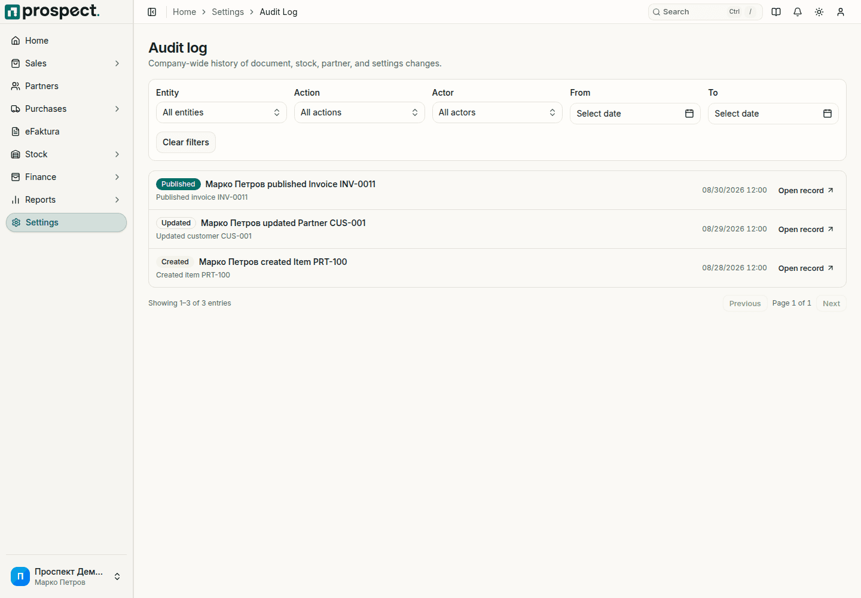The height and width of the screenshot is (598, 861).
Task: Open the All actors dropdown
Action: tap(497, 112)
